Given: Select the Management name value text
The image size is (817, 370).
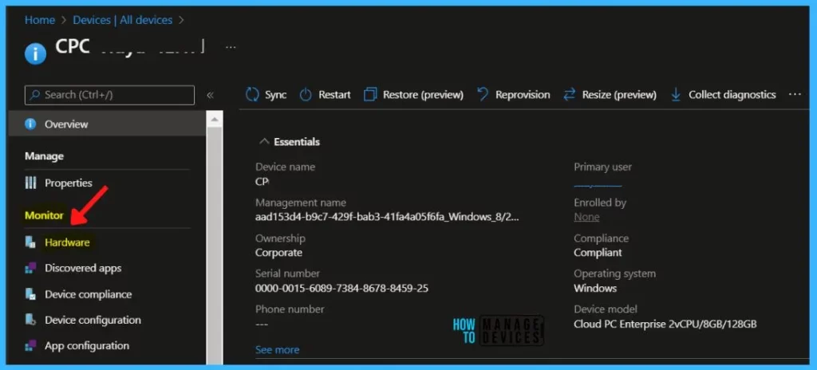Looking at the screenshot, I should [x=387, y=217].
